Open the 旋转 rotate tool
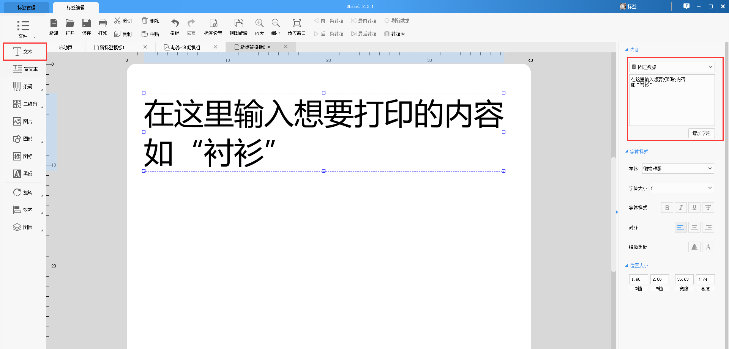Viewport: 729px width, 349px height. click(x=23, y=192)
